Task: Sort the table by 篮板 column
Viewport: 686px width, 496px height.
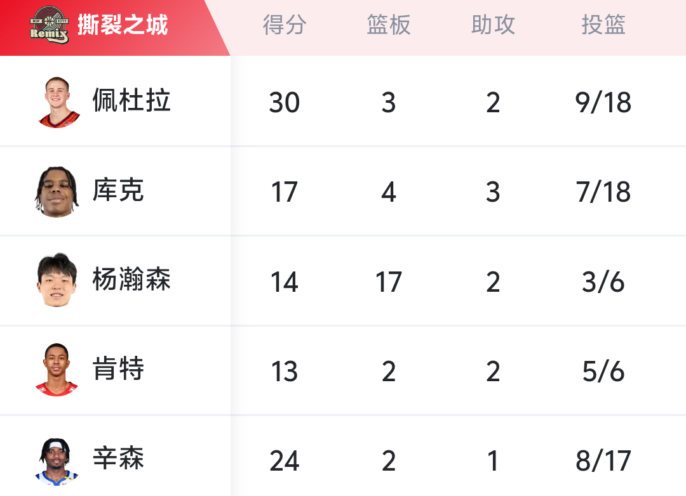Action: click(x=389, y=25)
